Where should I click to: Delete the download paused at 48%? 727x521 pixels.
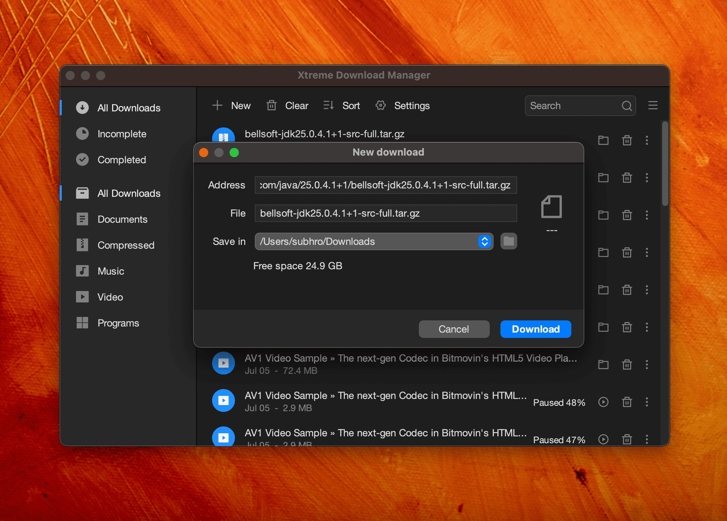point(627,402)
